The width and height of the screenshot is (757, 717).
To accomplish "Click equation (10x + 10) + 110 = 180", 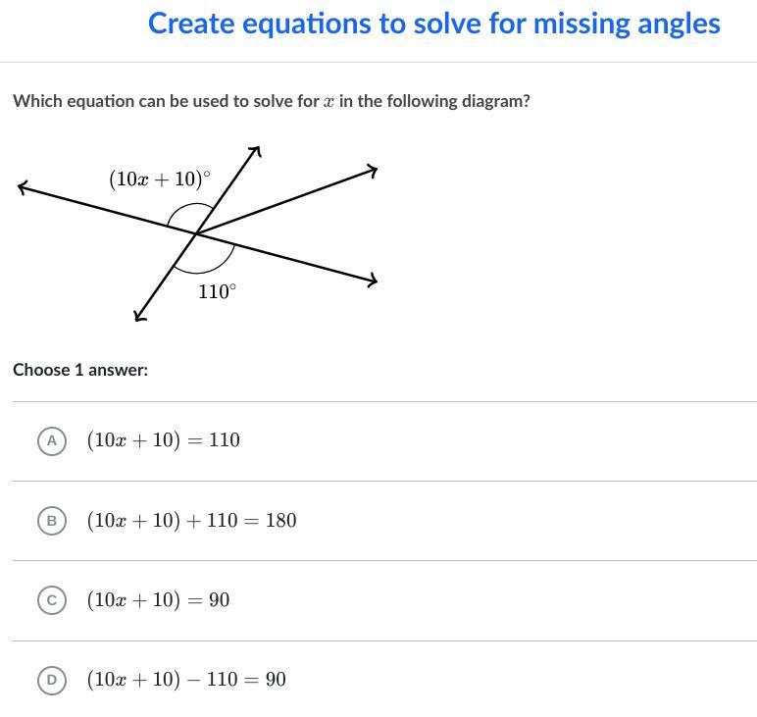I will [x=191, y=521].
